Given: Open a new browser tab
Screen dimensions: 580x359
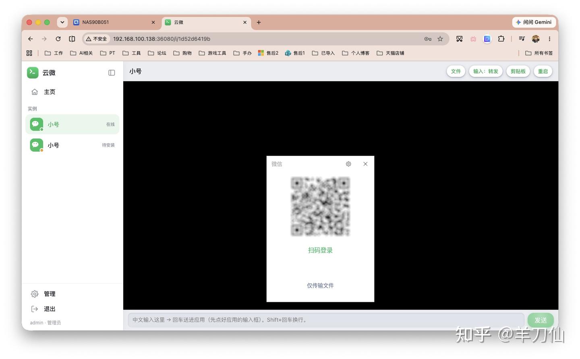Looking at the screenshot, I should (259, 23).
